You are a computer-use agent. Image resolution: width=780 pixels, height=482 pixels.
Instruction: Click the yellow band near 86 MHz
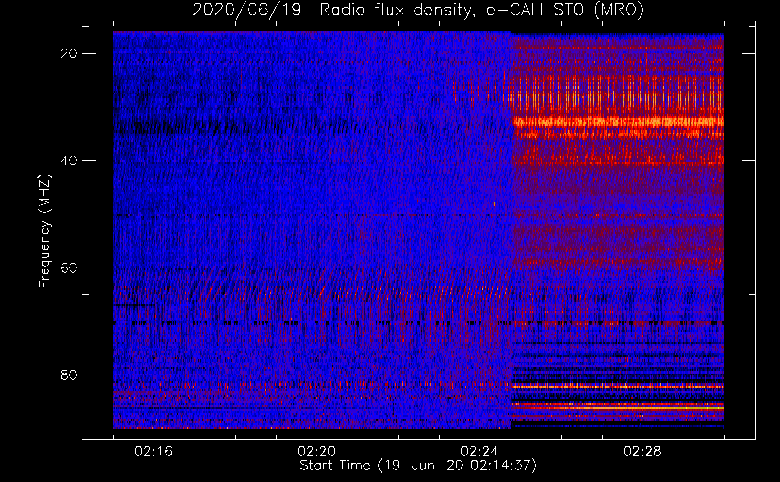(618, 408)
